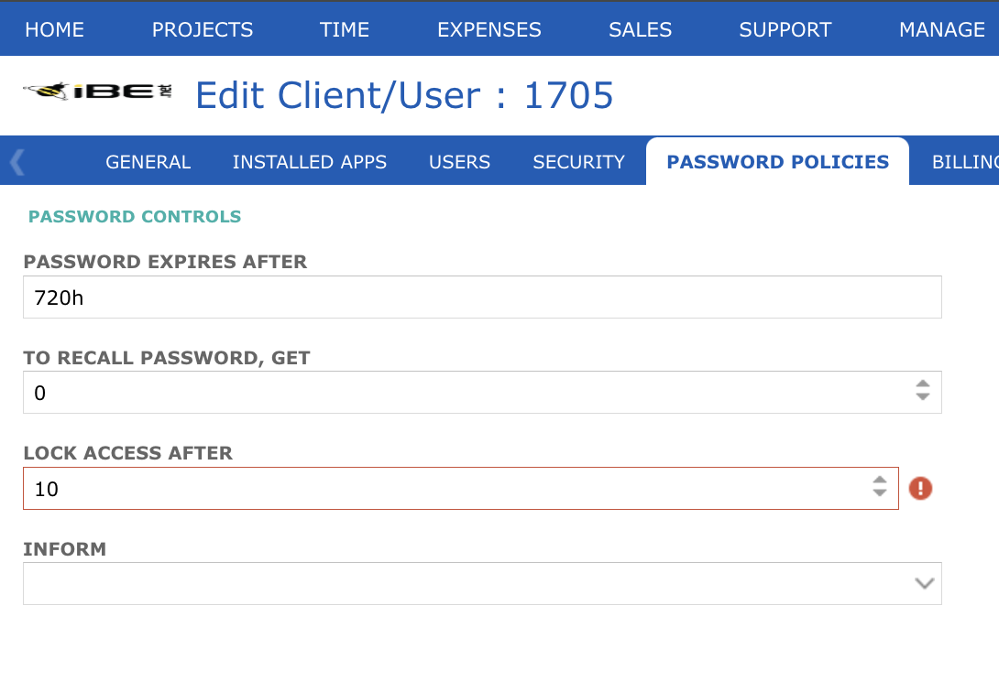This screenshot has width=999, height=692.
Task: Open the EXPENSES menu item
Action: point(489,29)
